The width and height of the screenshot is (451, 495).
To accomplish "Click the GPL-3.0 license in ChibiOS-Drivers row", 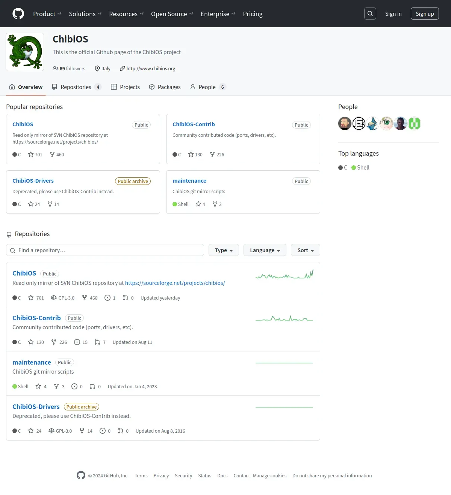I will tap(60, 431).
